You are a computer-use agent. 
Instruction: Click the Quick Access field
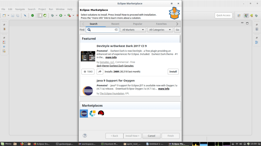[223, 15]
